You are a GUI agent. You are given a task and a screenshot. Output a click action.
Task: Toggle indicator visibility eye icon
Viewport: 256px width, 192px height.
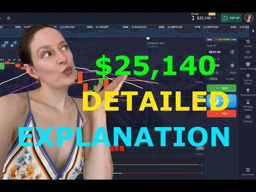(x=9, y=60)
